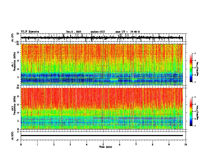The width and height of the screenshot is (209, 162).
Task: Click the "-3" label on ch.2 colorbar
Action: (194, 97)
